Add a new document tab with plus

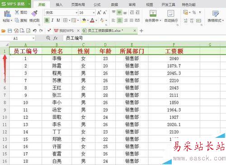(x=141, y=31)
